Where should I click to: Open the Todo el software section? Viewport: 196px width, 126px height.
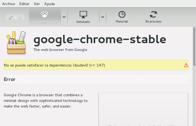tap(45, 17)
